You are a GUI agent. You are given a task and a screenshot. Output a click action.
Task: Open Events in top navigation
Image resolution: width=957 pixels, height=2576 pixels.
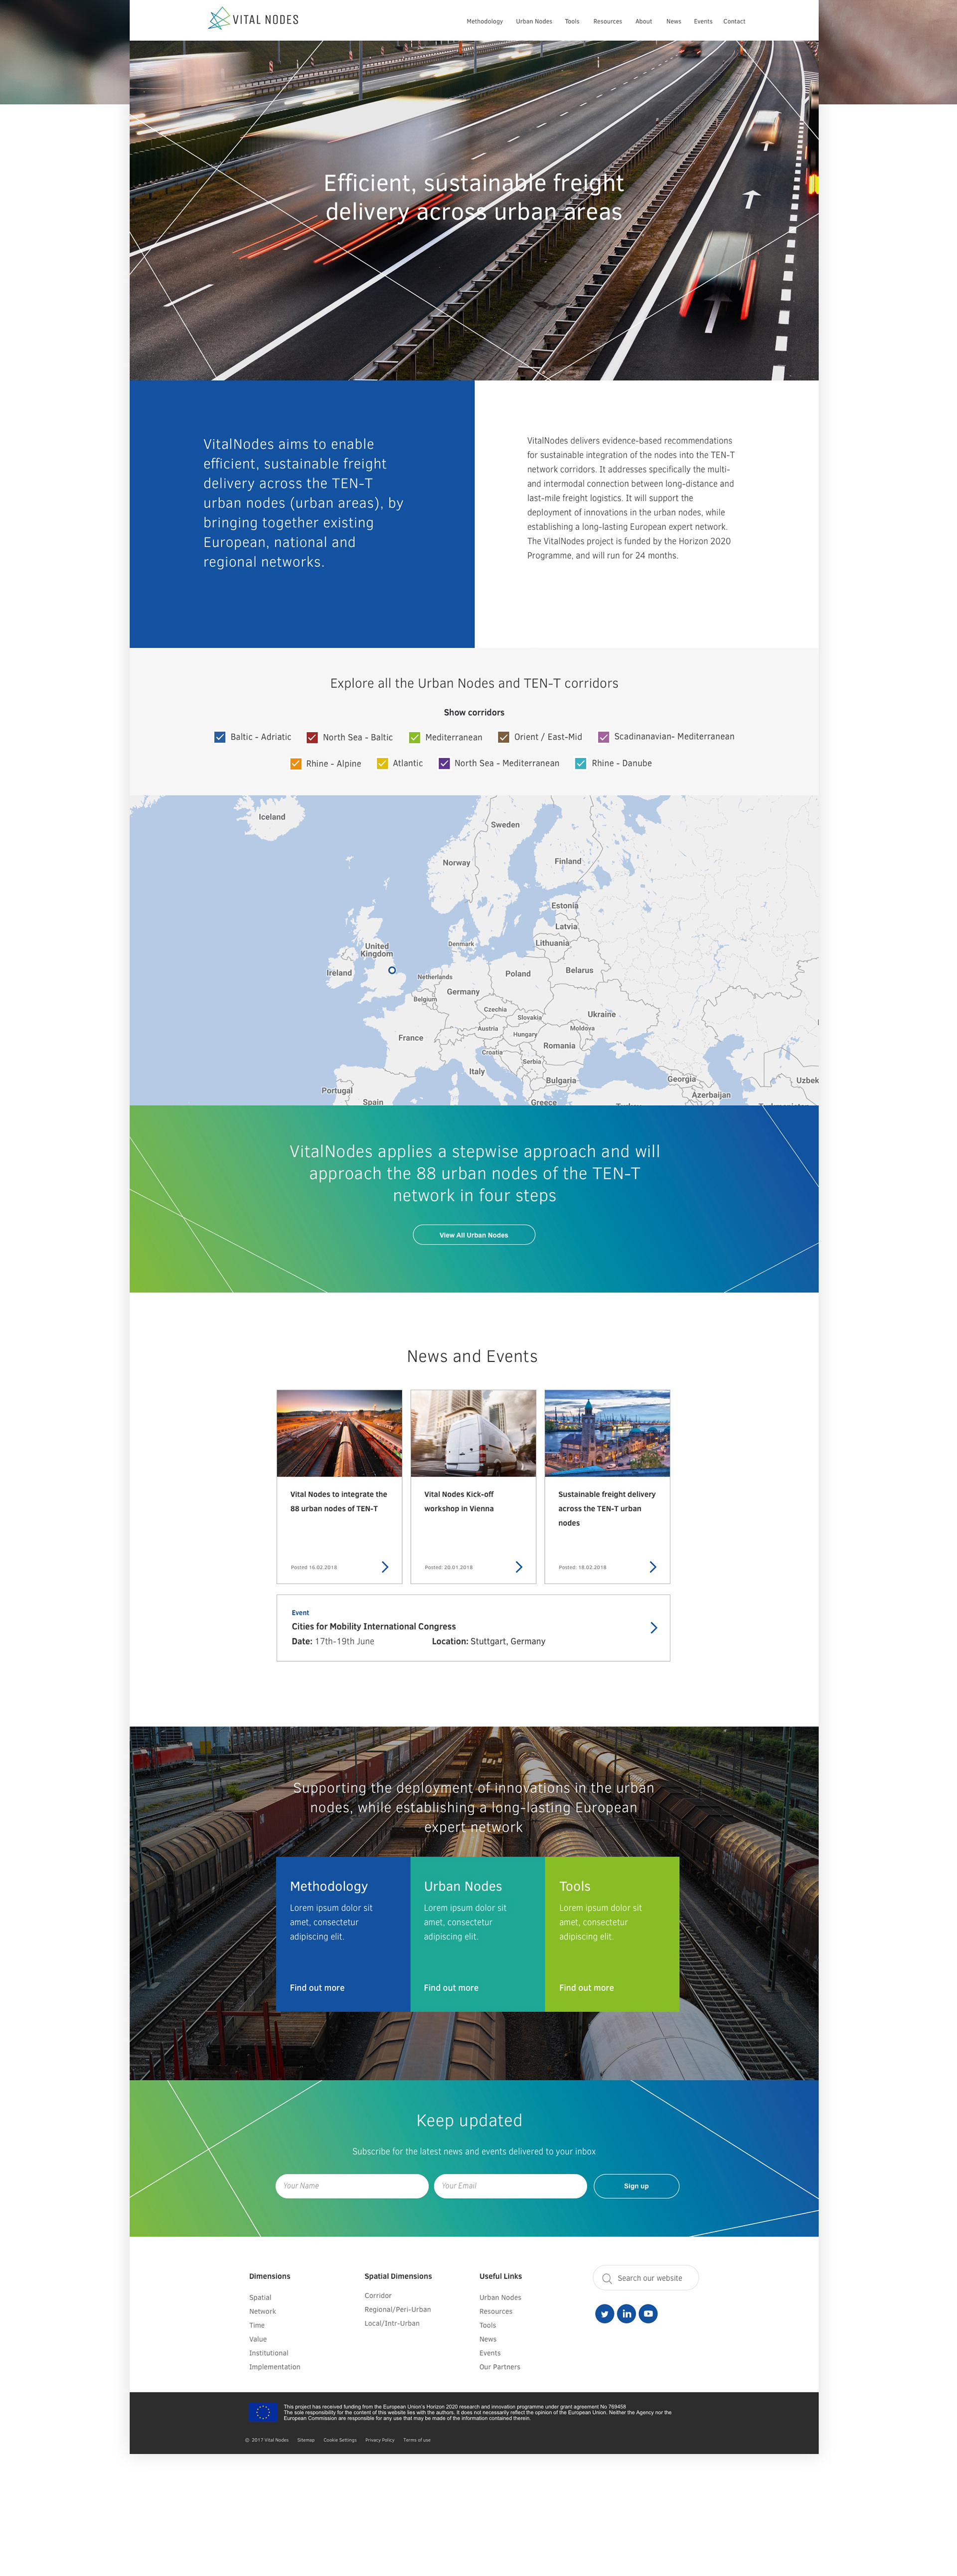click(703, 21)
